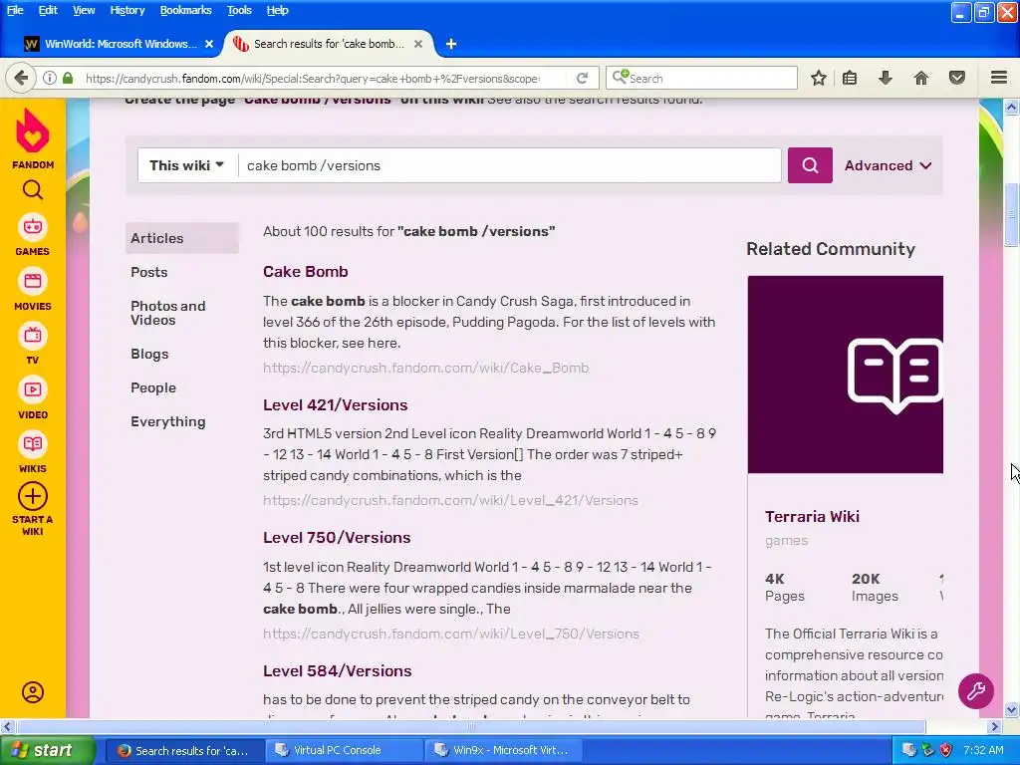Focus the browser toolbar Search box
1020x765 pixels.
click(701, 78)
